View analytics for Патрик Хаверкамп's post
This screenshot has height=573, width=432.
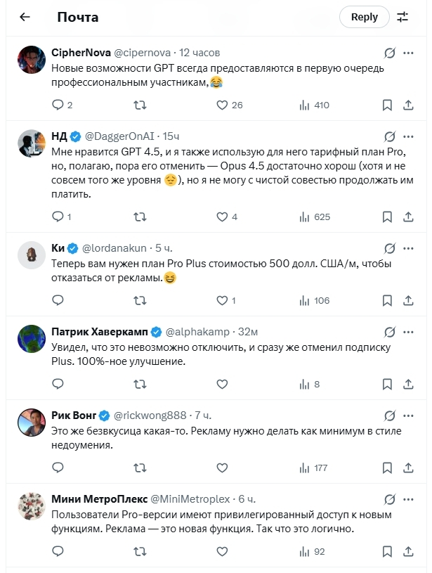click(304, 384)
